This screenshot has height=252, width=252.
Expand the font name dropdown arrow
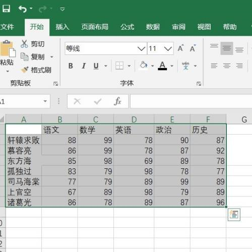141,49
